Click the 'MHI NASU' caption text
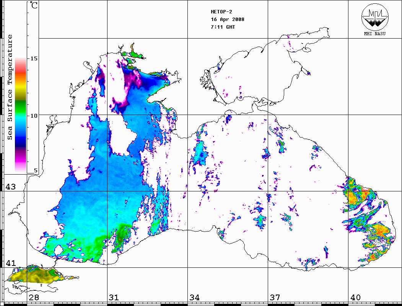Image resolution: width=402 pixels, height=306 pixels. [x=375, y=34]
